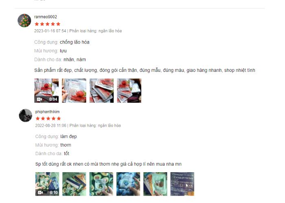Click video camera icon on phiphanthikim's clip
This screenshot has height=203, width=285.
pos(40,192)
